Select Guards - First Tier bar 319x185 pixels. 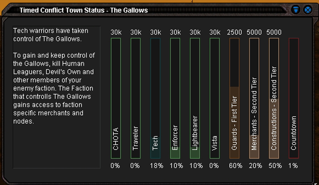[234, 99]
